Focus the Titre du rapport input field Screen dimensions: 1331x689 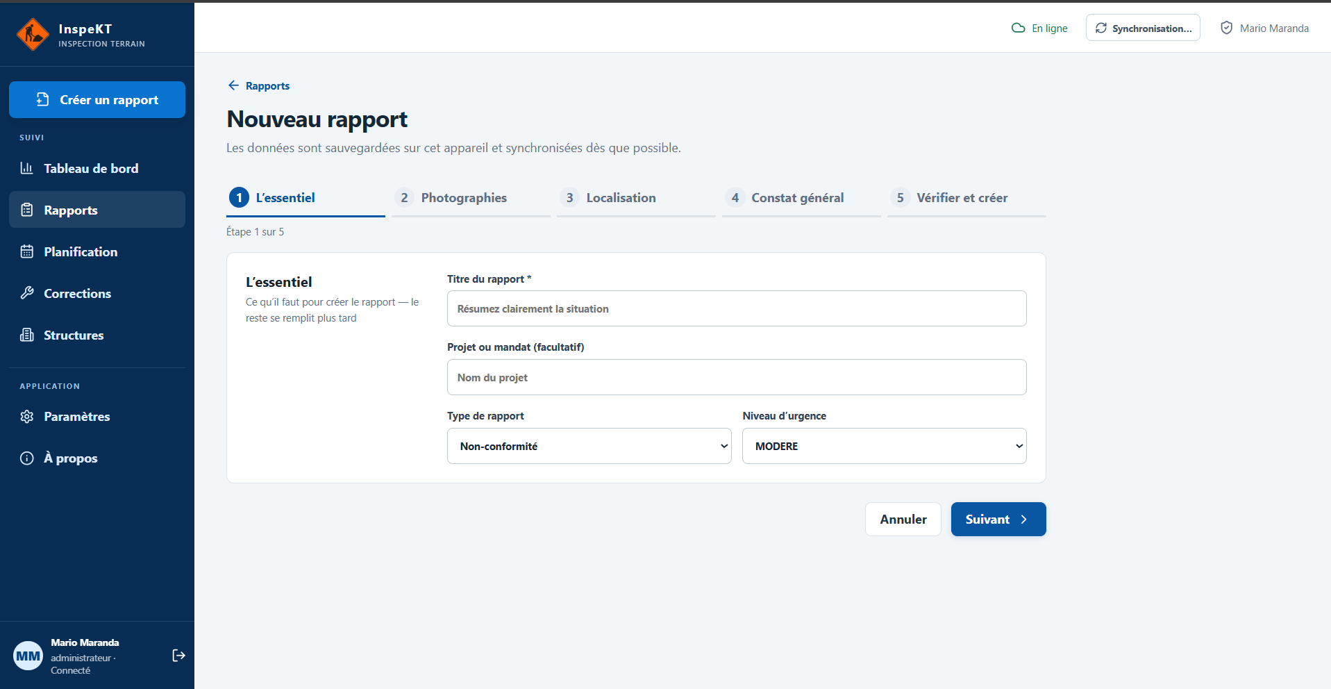(x=737, y=308)
